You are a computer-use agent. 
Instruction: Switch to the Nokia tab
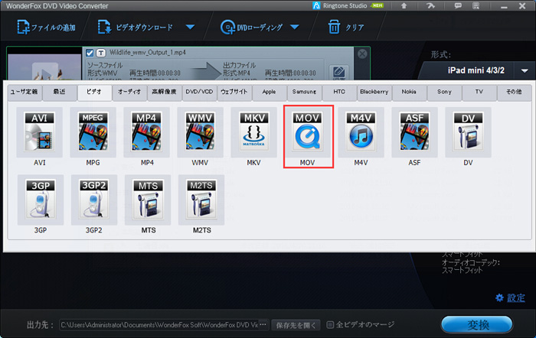409,93
